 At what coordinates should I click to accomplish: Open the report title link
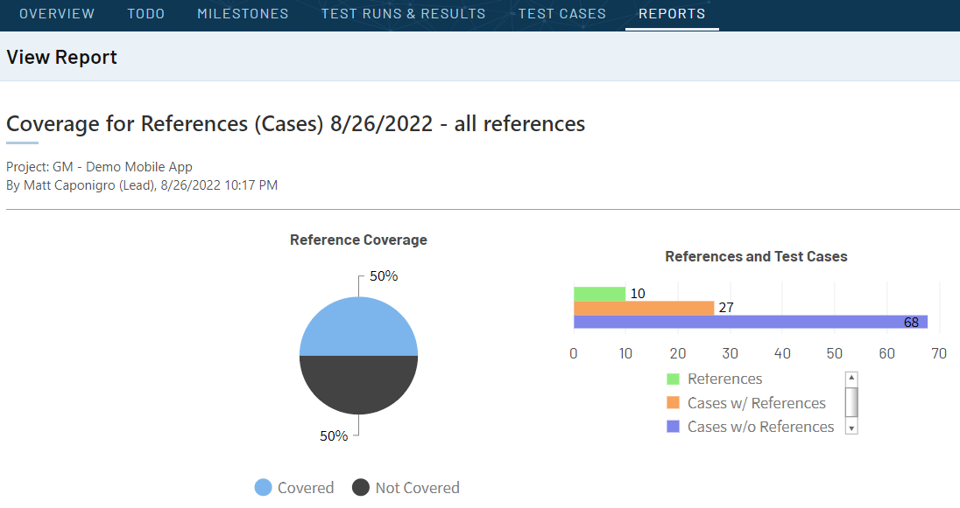[295, 123]
